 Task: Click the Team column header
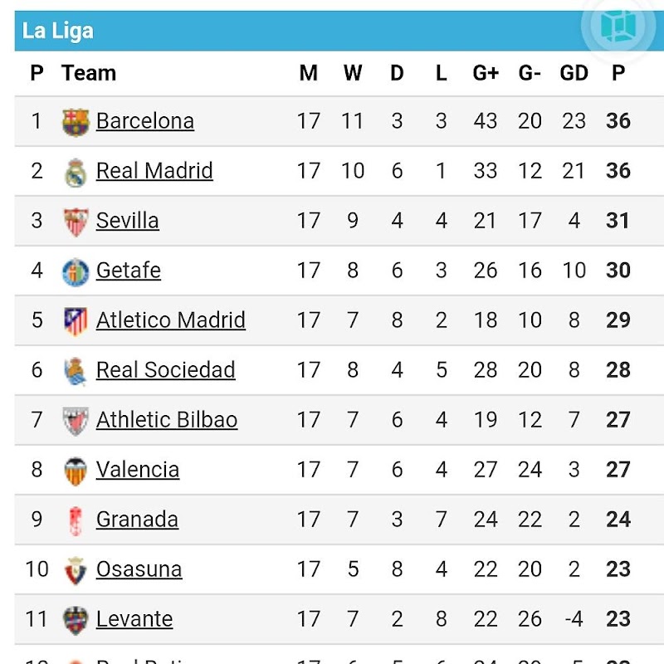coord(88,73)
